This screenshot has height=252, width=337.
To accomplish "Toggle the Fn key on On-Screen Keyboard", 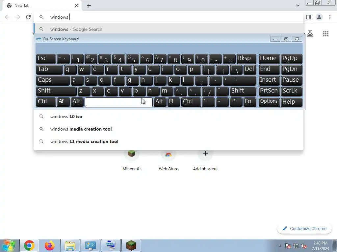I will pyautogui.click(x=250, y=102).
